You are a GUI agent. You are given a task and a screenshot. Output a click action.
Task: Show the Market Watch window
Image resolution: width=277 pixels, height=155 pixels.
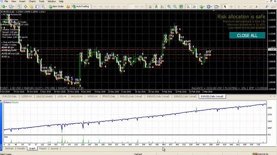[x=19, y=6]
